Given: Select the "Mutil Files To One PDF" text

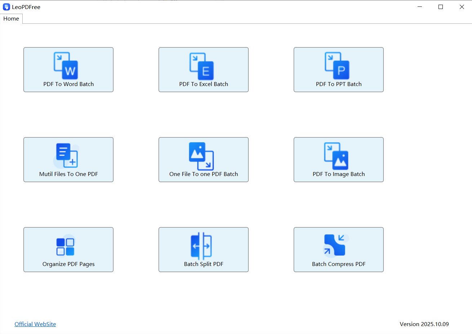Looking at the screenshot, I should [x=68, y=174].
